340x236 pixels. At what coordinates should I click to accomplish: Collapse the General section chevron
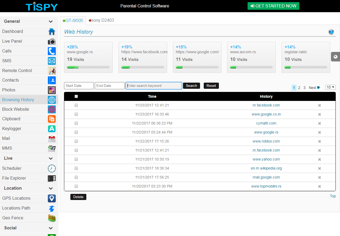click(x=51, y=22)
